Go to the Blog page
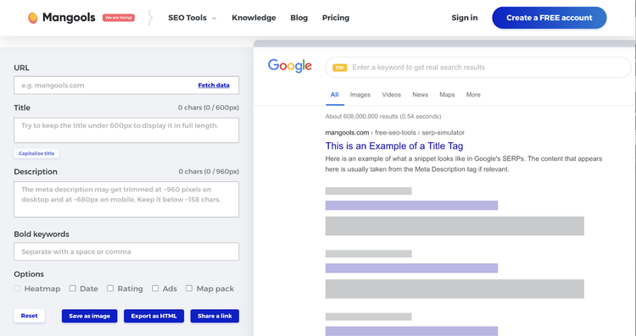This screenshot has width=636, height=336. [299, 18]
